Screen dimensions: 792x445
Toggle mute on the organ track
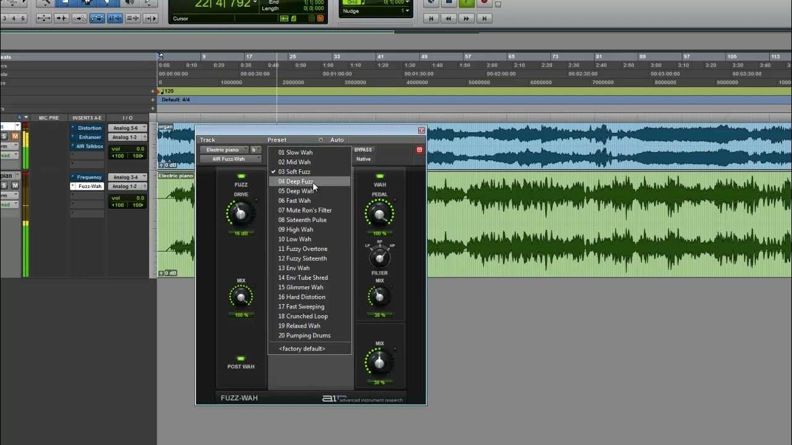(15, 136)
